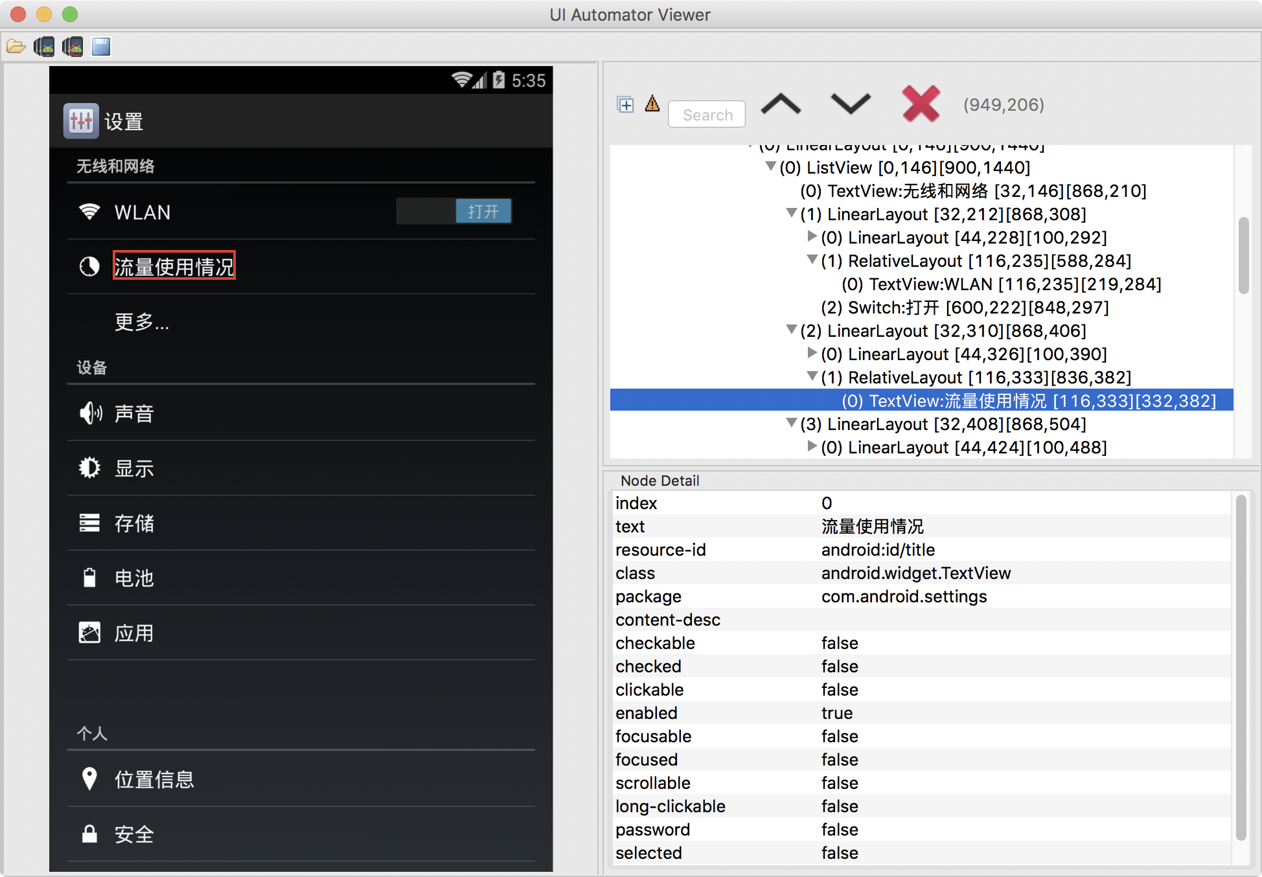
Task: Click the 声音 sound settings entry
Action: 134,413
